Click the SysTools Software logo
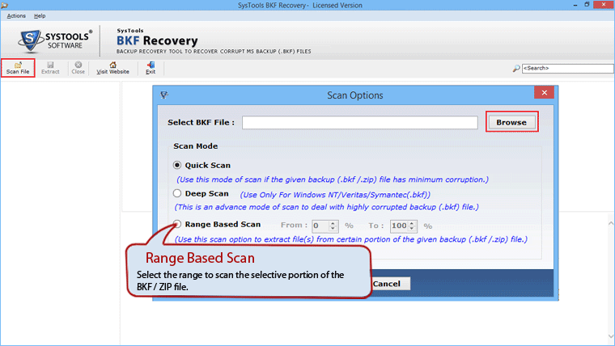The image size is (615, 346). pos(55,40)
